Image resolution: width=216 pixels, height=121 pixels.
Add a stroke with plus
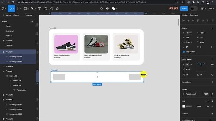click(212, 114)
